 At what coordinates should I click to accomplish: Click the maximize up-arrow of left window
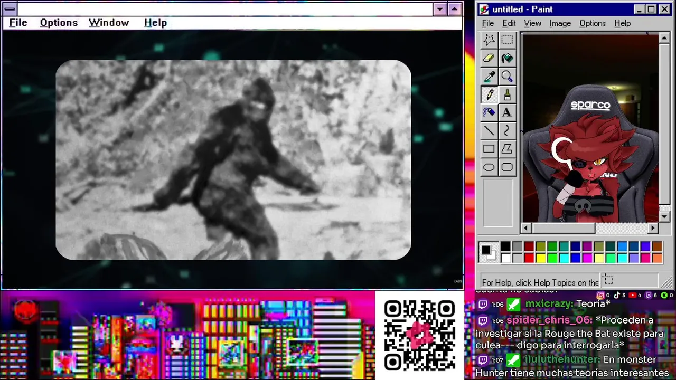[x=455, y=9]
